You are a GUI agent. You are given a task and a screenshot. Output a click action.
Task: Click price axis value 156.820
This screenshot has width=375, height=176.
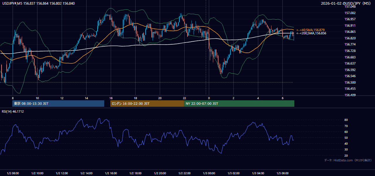coord(350,38)
